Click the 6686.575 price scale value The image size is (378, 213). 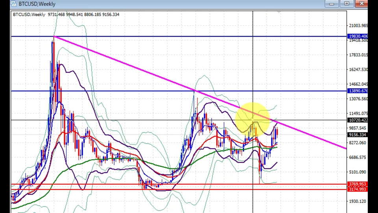pyautogui.click(x=358, y=157)
